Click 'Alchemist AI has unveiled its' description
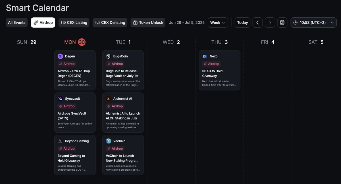Viewport: 341px width, 184px height. coord(123,125)
